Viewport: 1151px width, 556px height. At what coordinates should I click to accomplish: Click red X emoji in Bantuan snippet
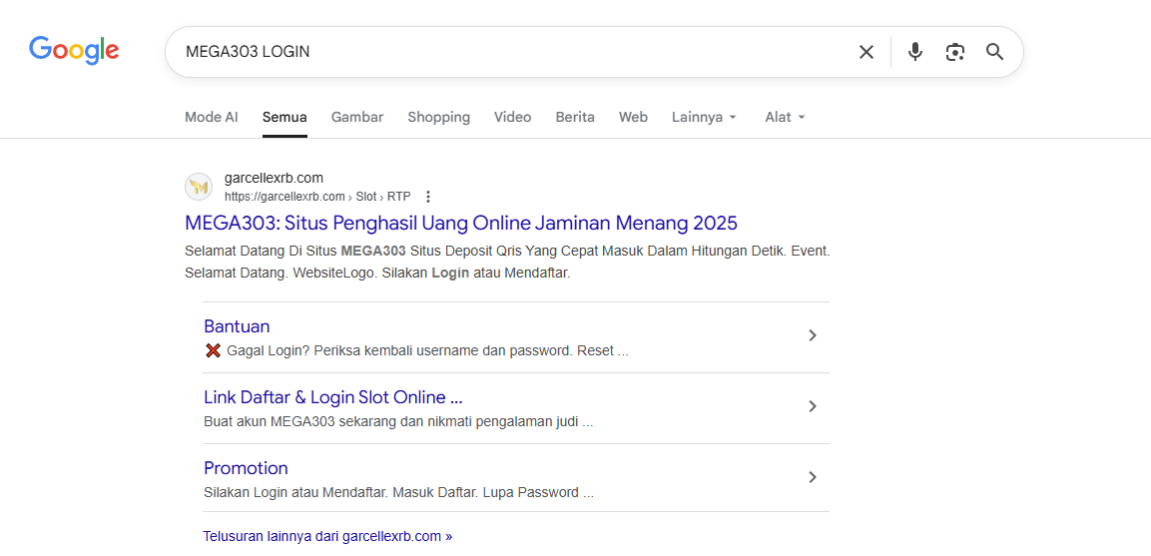pyautogui.click(x=213, y=351)
